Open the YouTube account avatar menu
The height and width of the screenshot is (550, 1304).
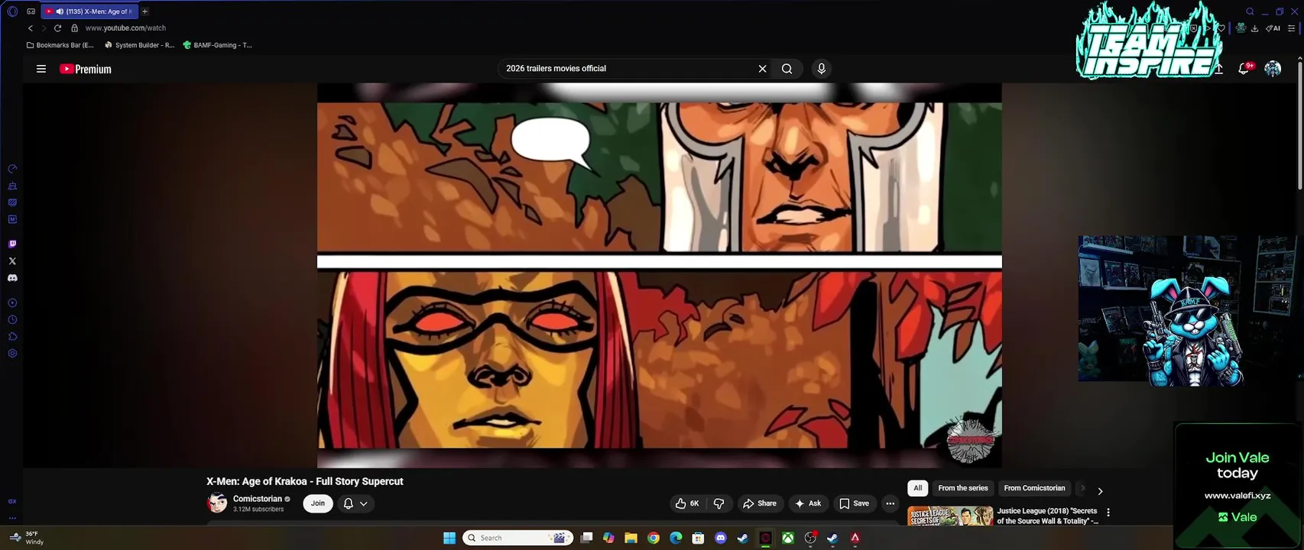1273,69
